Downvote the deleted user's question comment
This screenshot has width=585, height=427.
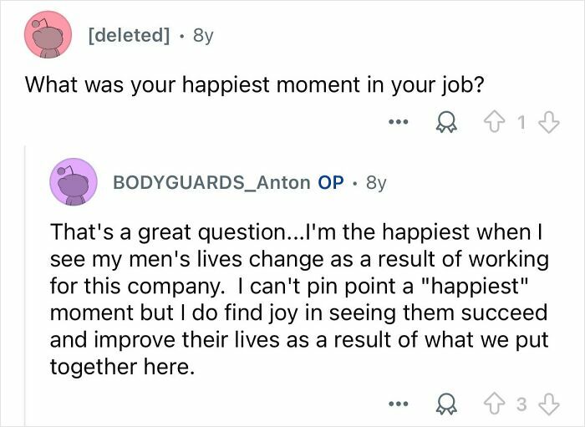pyautogui.click(x=550, y=123)
